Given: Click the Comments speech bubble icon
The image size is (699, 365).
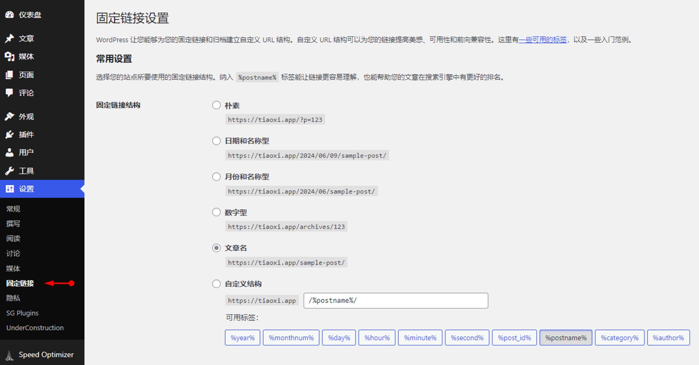Looking at the screenshot, I should [x=9, y=93].
